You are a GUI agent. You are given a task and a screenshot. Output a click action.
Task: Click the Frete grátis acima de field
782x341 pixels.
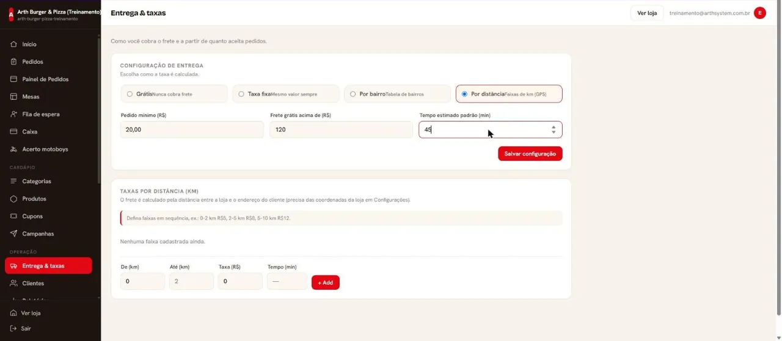click(x=341, y=129)
